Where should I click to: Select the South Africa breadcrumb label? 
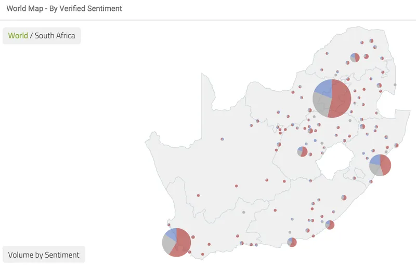coord(55,35)
